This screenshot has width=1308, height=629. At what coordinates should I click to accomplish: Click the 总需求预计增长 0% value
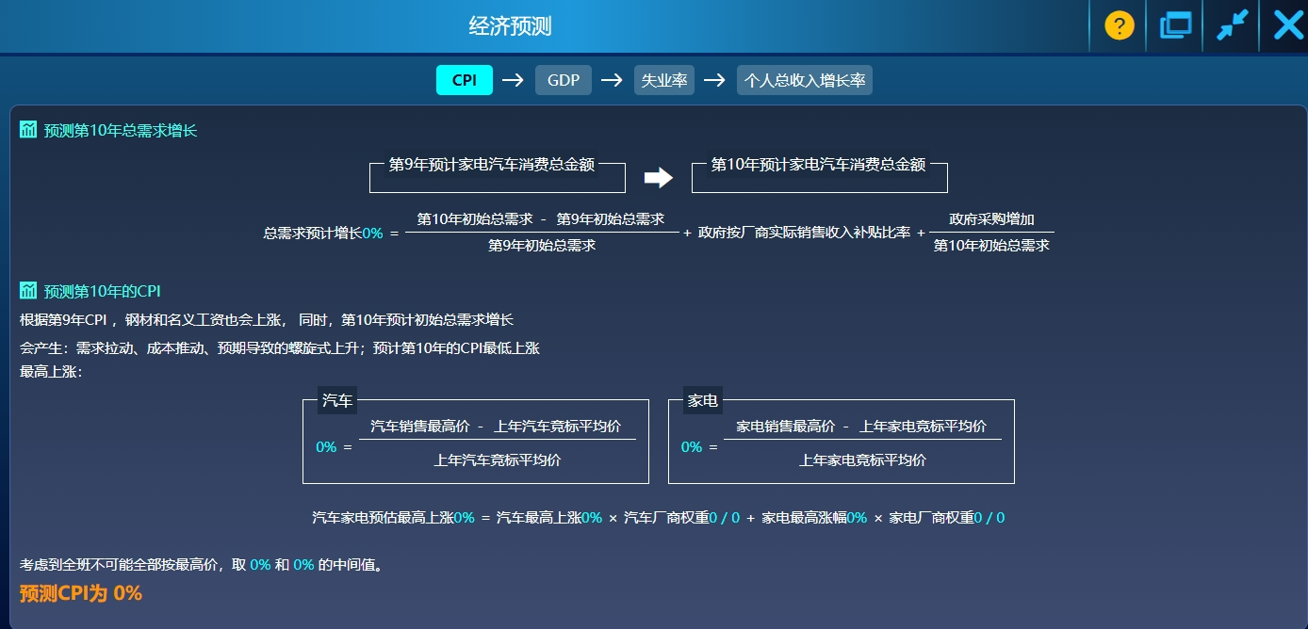tap(372, 233)
